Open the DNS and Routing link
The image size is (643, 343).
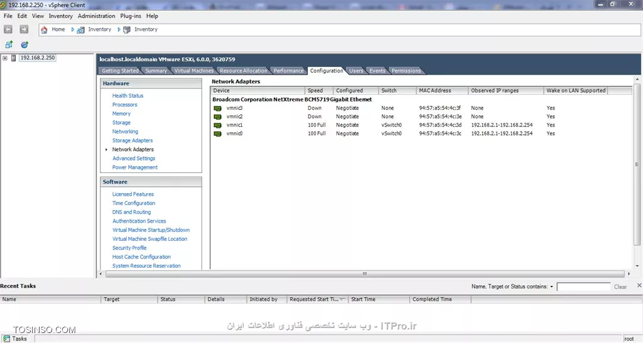tap(132, 213)
